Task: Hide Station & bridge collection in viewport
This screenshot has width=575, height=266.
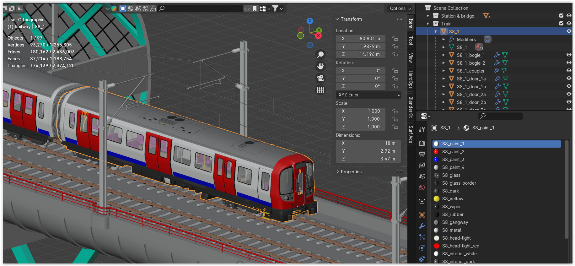Action: [x=569, y=16]
